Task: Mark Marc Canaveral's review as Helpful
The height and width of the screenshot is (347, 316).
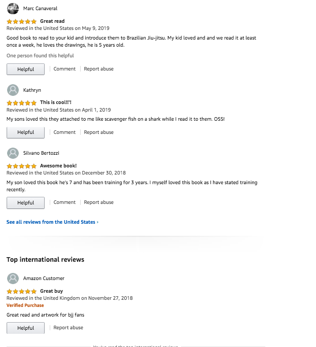Action: (x=25, y=70)
